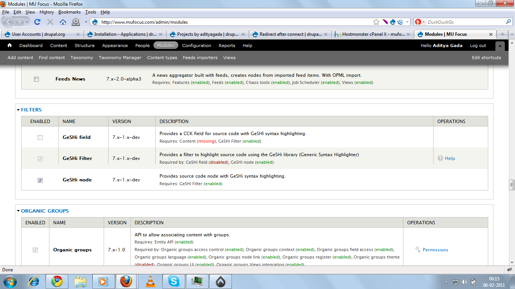The height and width of the screenshot is (289, 515).
Task: Enable the Feeds News module checkbox
Action: coord(36,79)
